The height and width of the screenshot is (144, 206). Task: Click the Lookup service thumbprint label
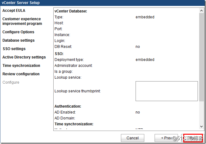78,91
